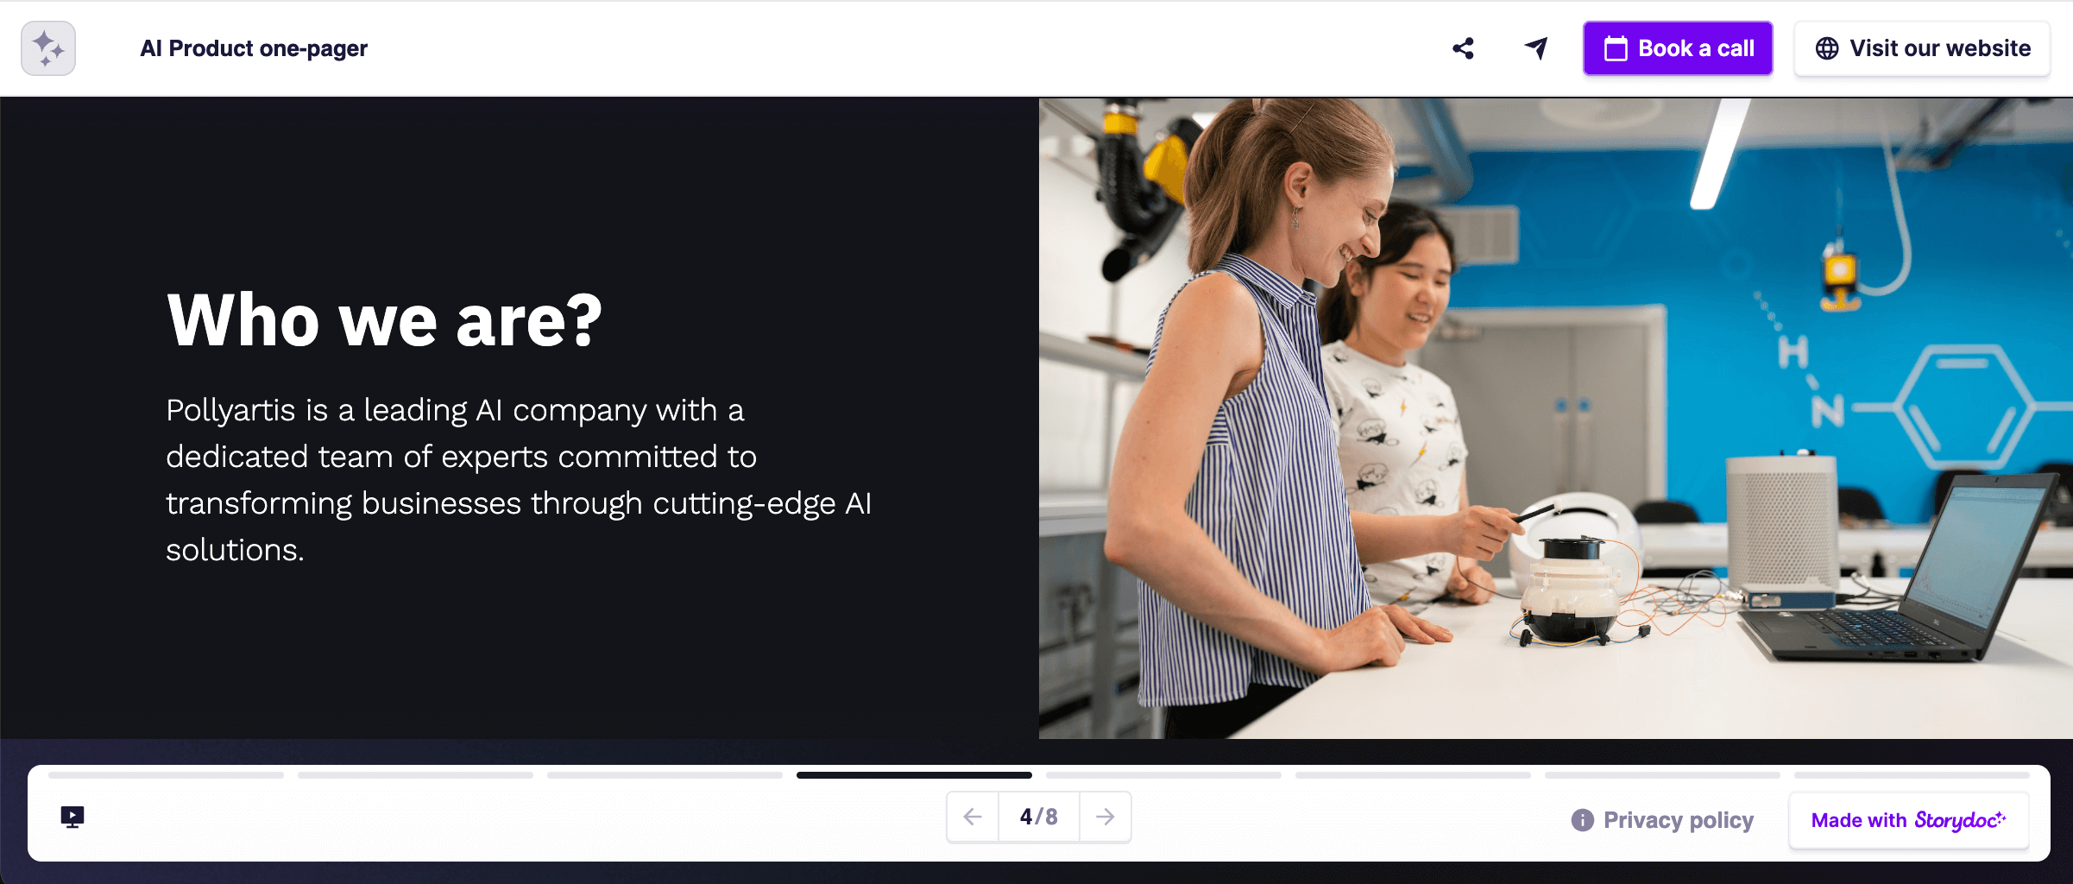Jump to first slide progress segment

pos(166,775)
